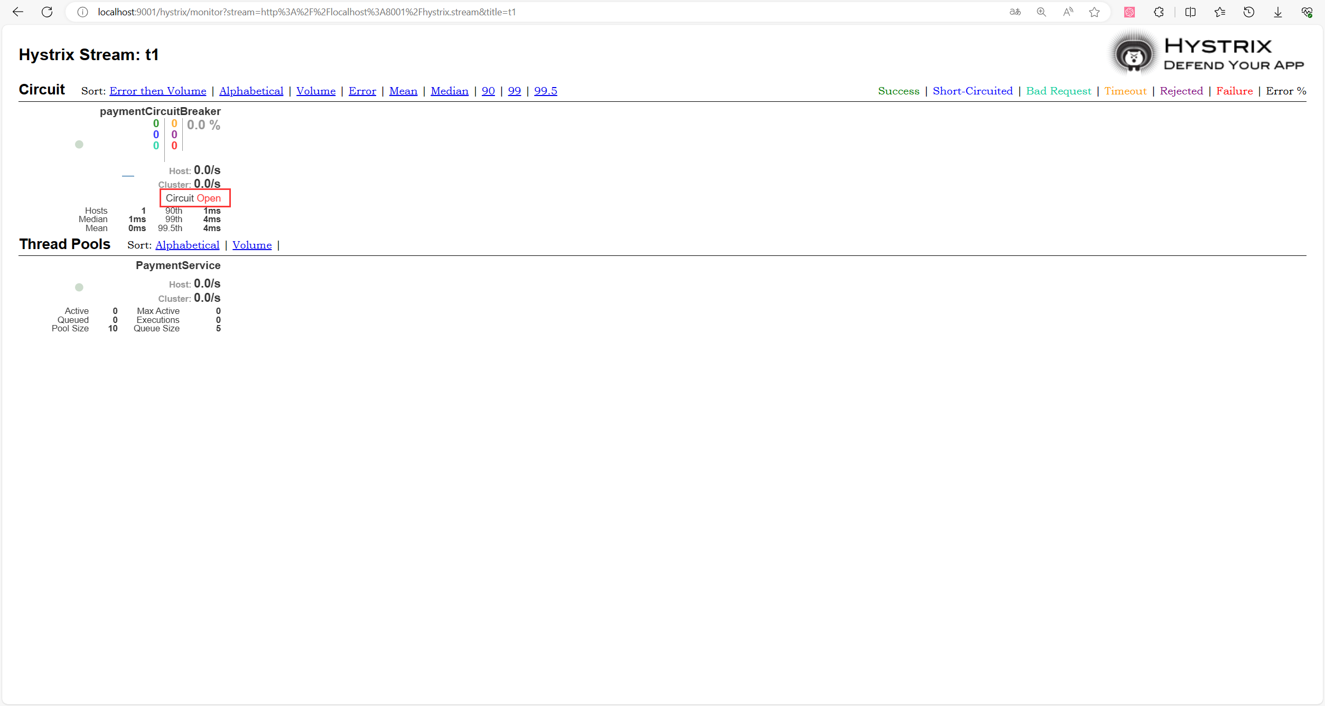Click the Short-Circuited legend label

973,91
